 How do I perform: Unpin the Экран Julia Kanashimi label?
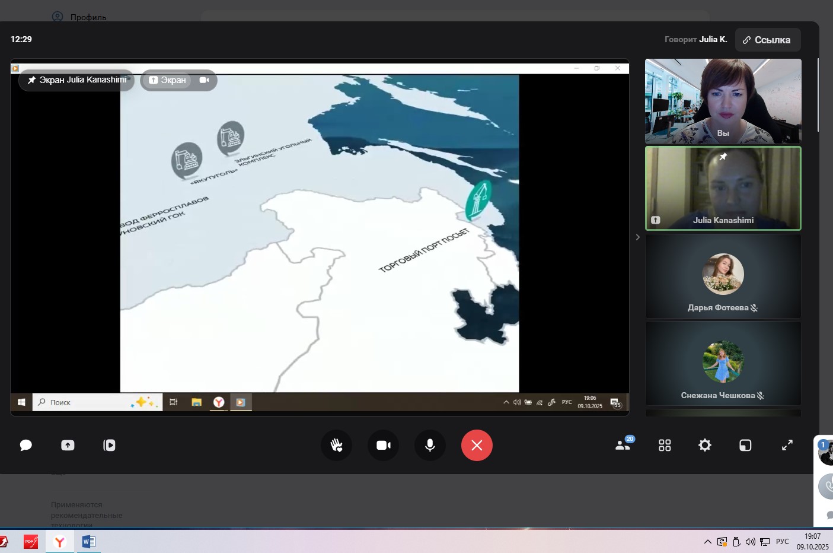coord(32,80)
